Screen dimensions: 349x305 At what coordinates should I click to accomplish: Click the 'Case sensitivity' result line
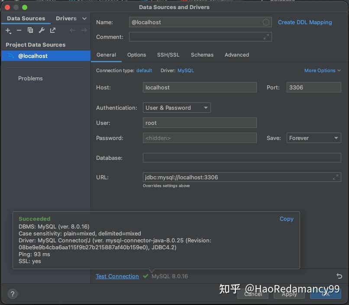pyautogui.click(x=80, y=233)
